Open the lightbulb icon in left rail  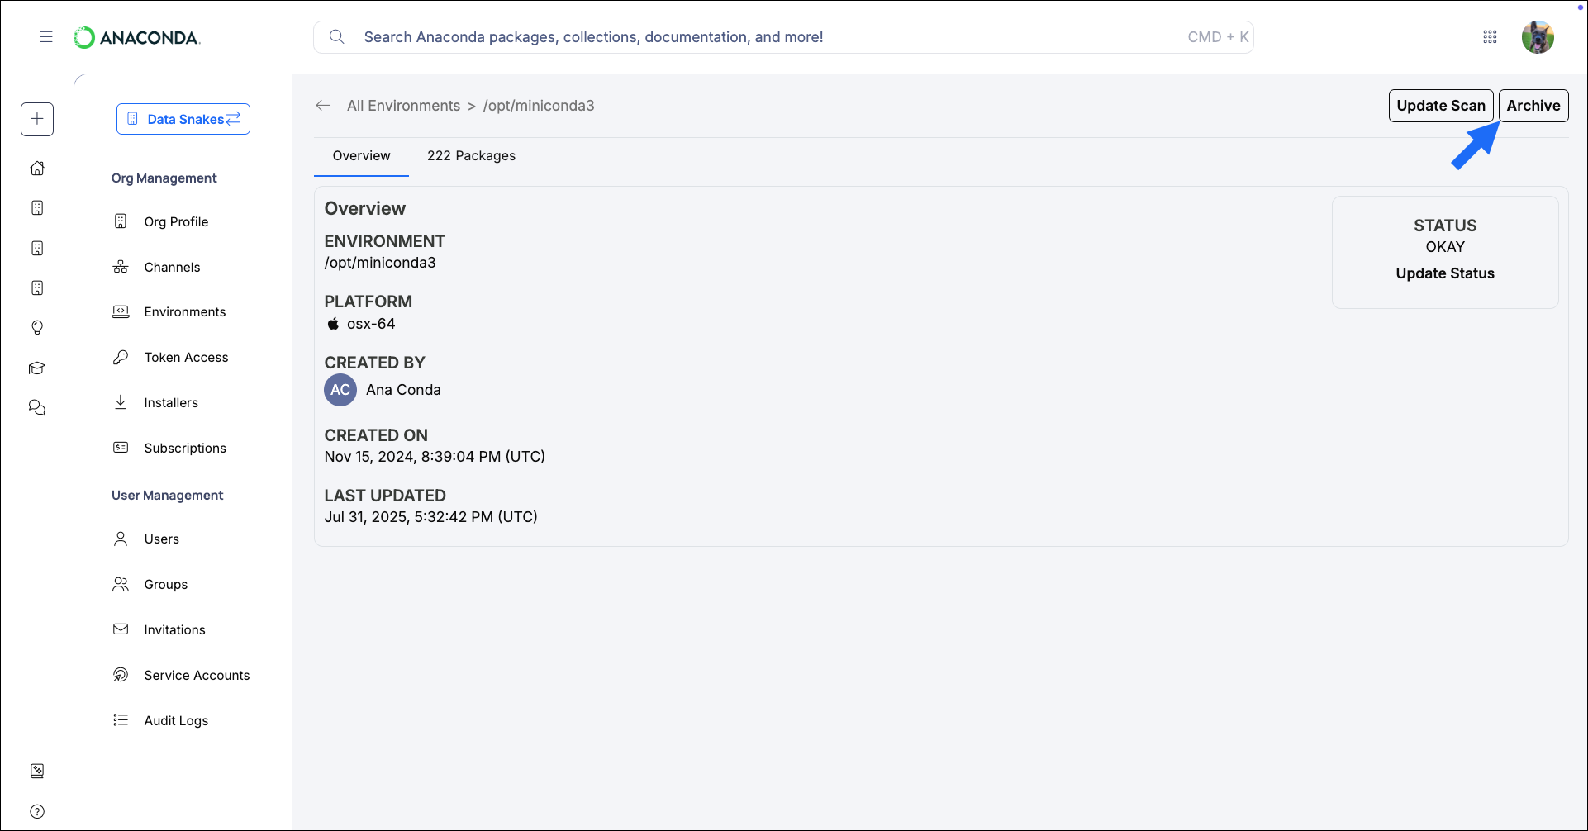tap(37, 328)
